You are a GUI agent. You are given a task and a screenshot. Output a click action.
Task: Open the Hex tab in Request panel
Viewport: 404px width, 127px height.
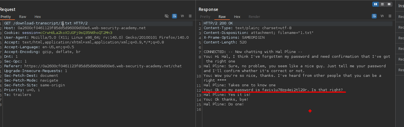[38, 17]
